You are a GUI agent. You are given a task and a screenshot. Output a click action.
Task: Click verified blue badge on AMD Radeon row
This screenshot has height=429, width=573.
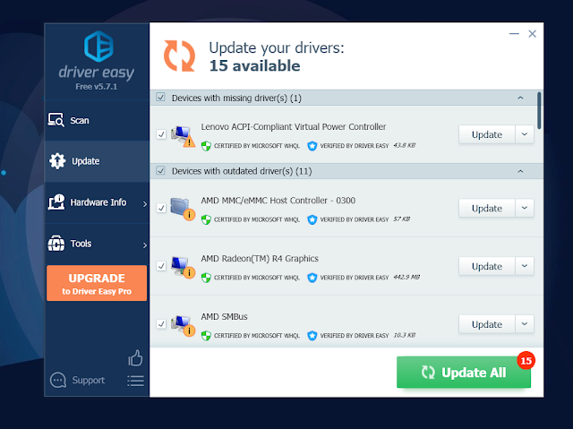(312, 278)
